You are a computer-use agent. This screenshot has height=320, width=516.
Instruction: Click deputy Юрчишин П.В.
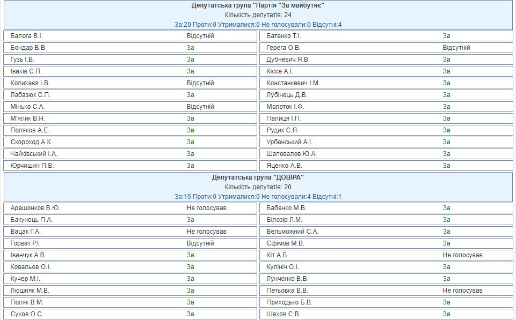[x=32, y=166]
